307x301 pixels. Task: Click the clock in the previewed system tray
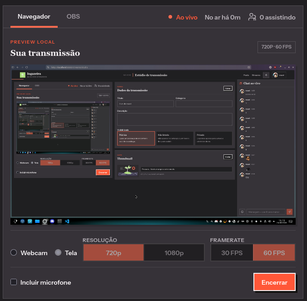point(282,222)
